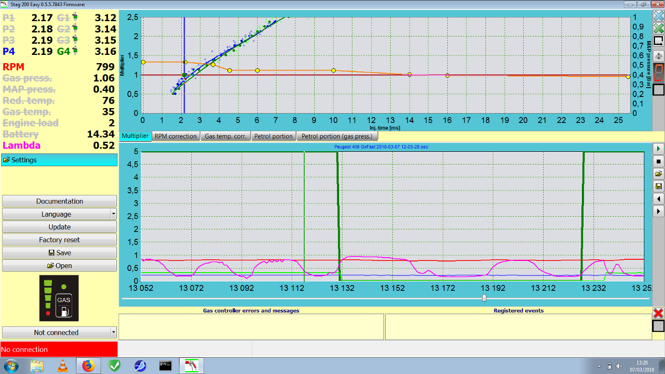Collapse the Settings section header
The image size is (665, 374).
59,160
